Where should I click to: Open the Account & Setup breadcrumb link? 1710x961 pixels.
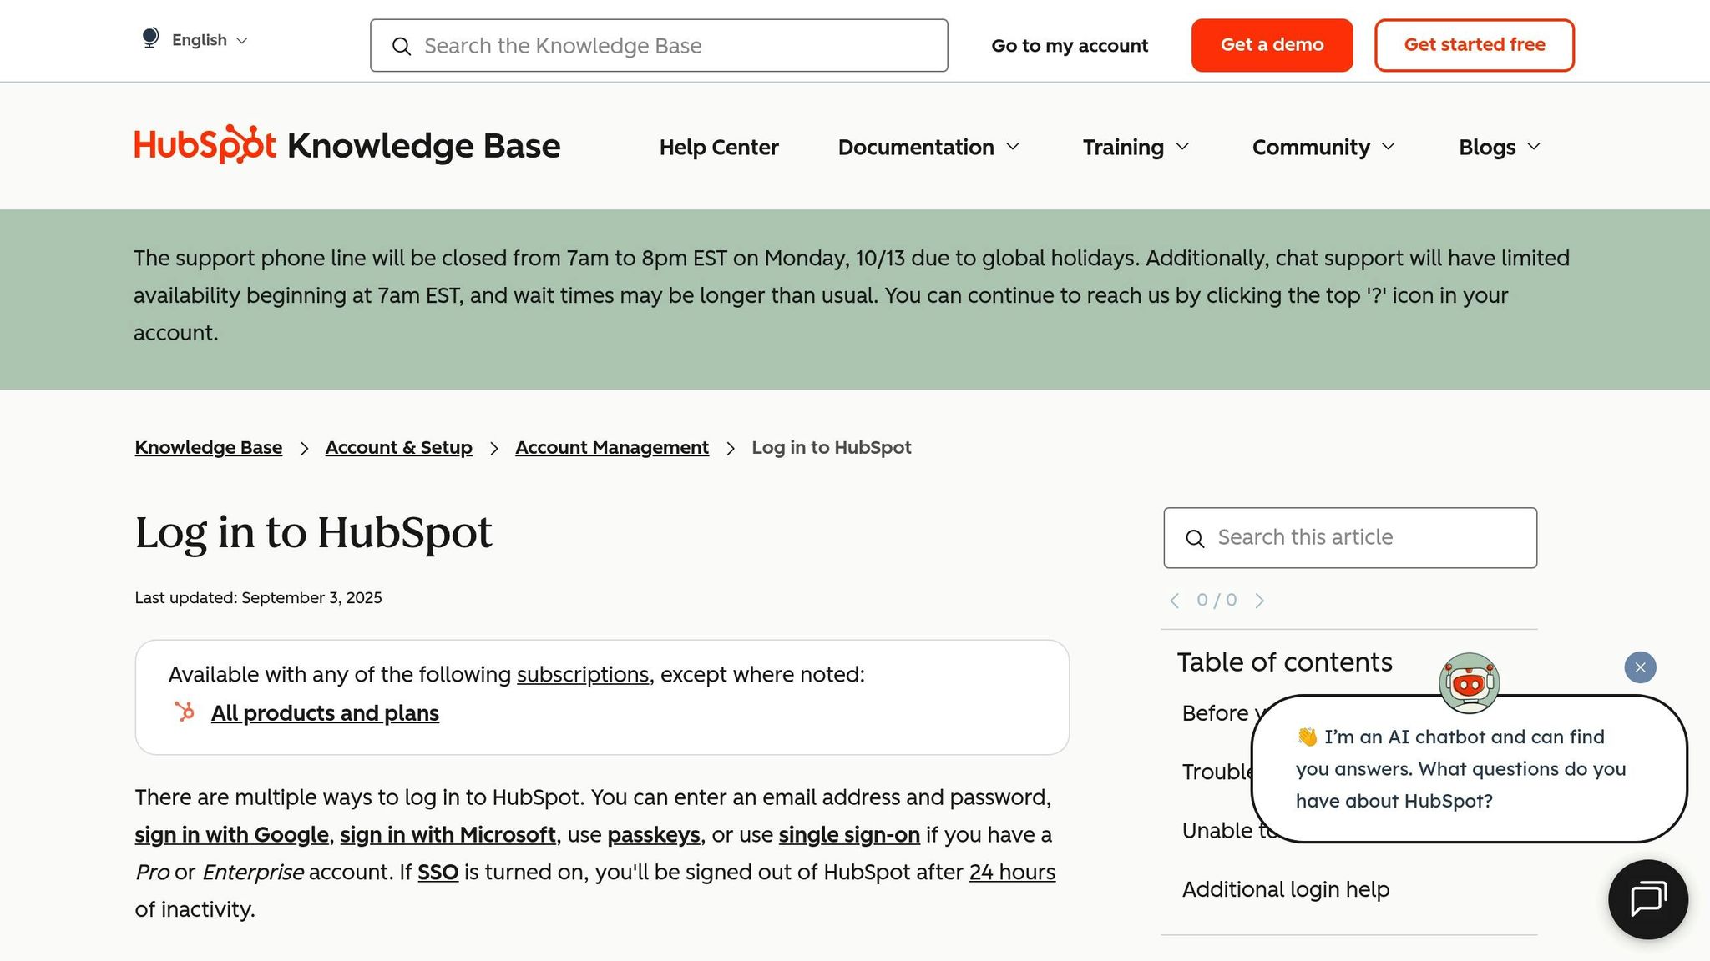coord(398,448)
